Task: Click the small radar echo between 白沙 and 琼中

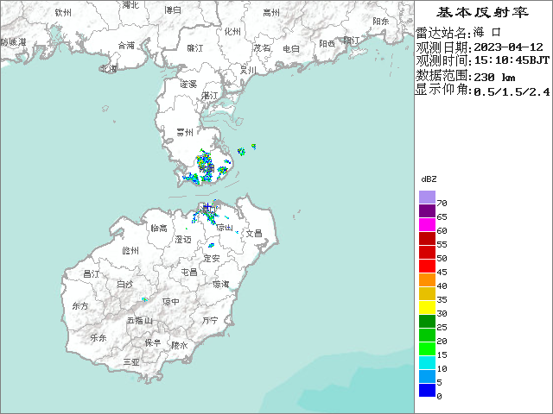Action: tap(144, 299)
